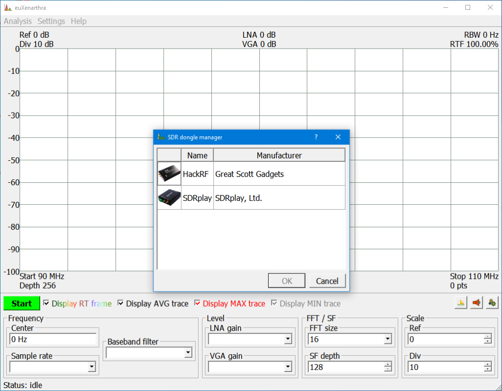Click the Ref scale value field
This screenshot has height=391, width=502.
tap(446, 339)
